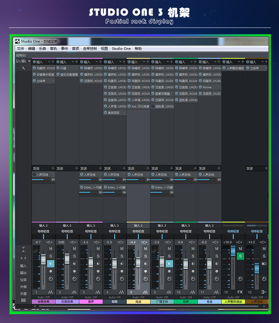This screenshot has height=323, width=279.
Task: Open inserts dropdown arrow on 电音 channel
Action: [x=144, y=62]
